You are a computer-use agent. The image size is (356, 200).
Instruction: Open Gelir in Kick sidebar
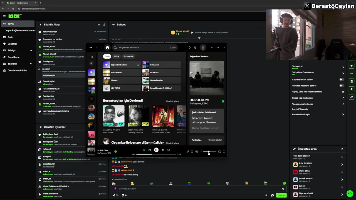[x=18, y=37]
